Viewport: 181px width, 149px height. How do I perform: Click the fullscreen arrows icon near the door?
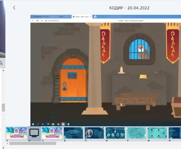[x=54, y=115]
